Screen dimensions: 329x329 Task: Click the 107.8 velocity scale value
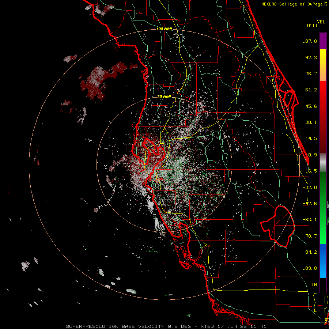[x=310, y=41]
